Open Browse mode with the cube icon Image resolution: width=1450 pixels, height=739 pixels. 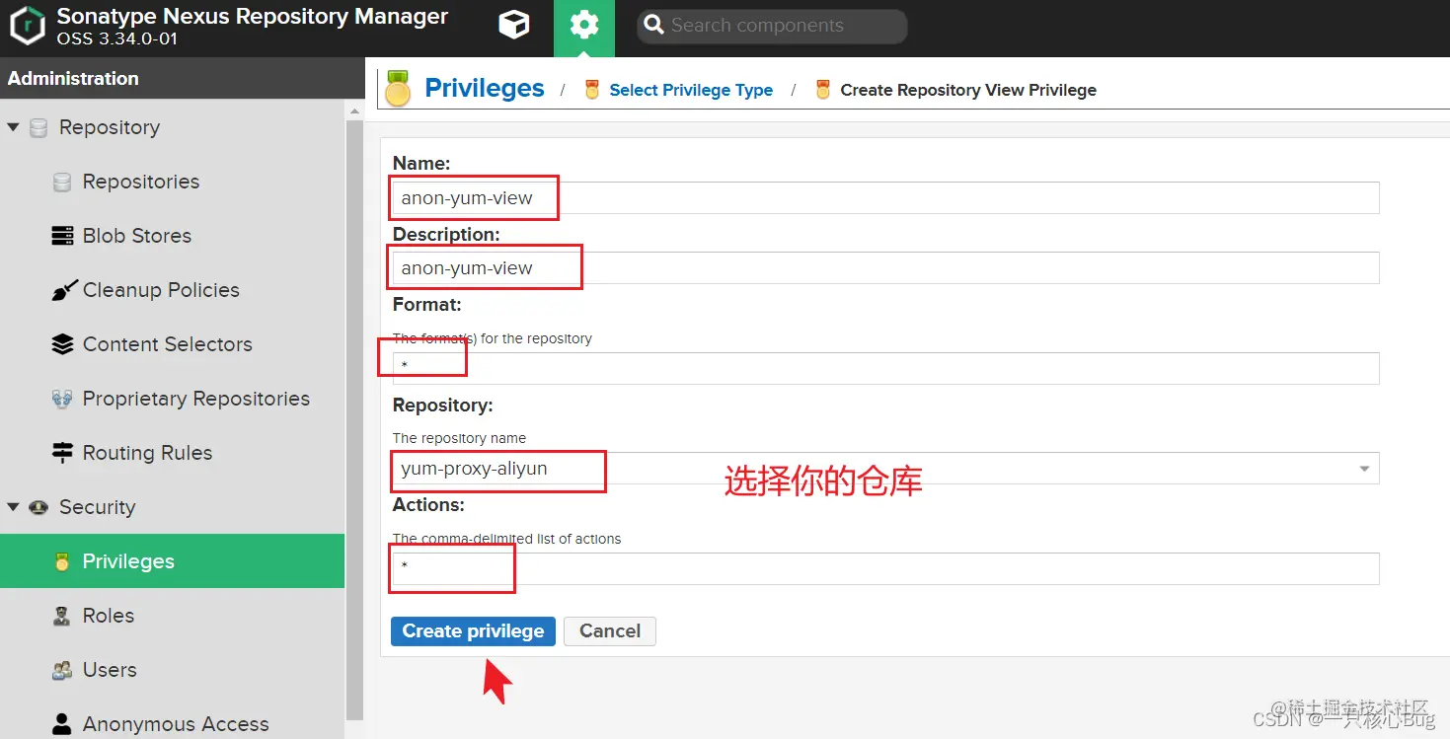tap(514, 26)
